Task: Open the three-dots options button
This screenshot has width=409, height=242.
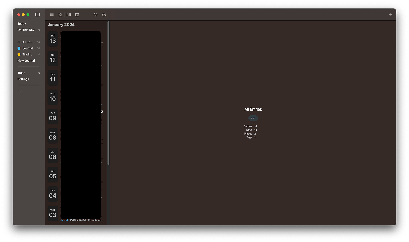Action: [253, 118]
